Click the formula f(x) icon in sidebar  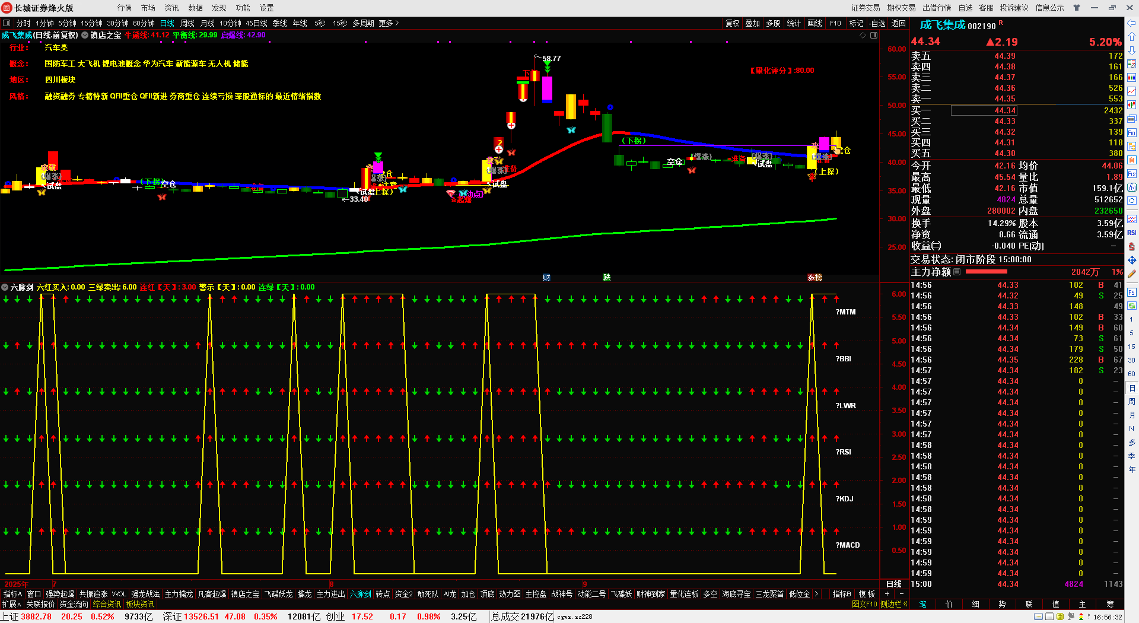pos(1132,187)
